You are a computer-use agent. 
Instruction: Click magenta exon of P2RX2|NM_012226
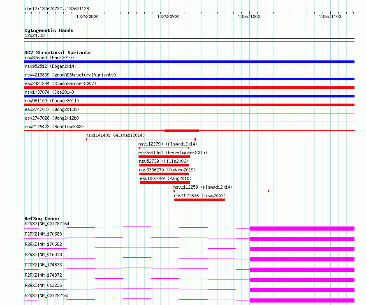click(302, 290)
